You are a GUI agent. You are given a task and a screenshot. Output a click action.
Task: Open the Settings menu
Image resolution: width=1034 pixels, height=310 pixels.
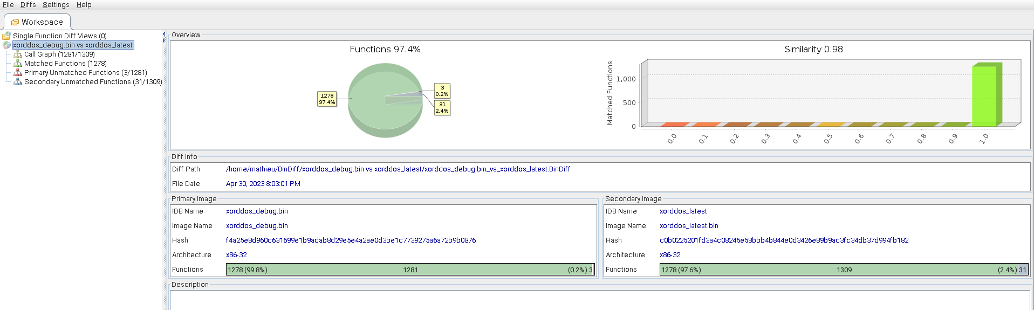click(x=56, y=5)
